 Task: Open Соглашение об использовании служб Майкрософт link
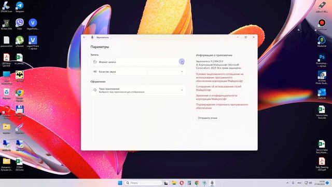[218, 88]
